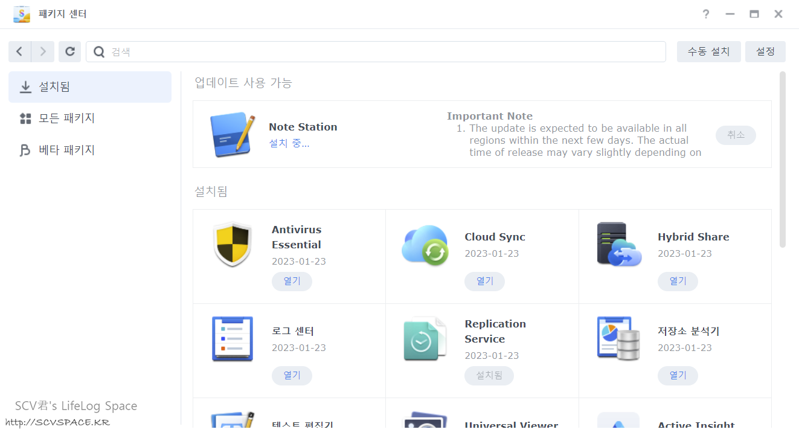The width and height of the screenshot is (799, 435).
Task: Click the 설치 중... status text
Action: [289, 143]
